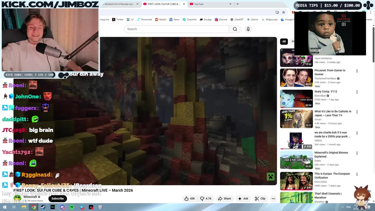The width and height of the screenshot is (375, 211).
Task: Open the Midjourney bookmark
Action: coord(269,20)
